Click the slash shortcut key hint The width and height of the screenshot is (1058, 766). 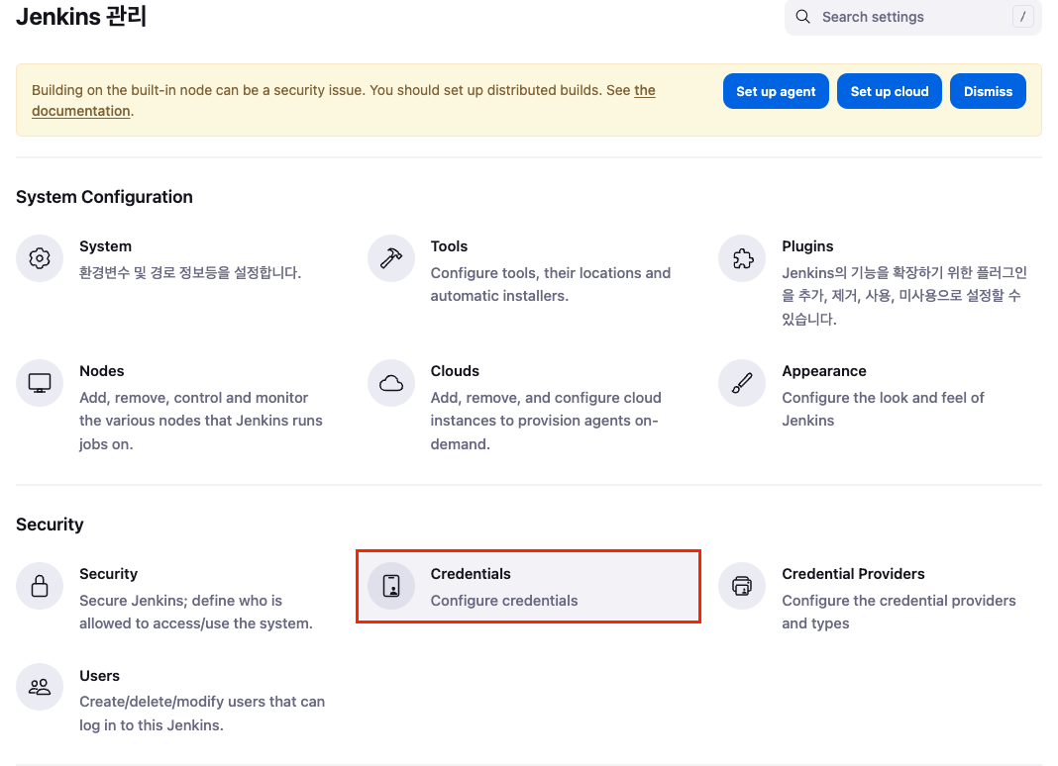[x=1023, y=17]
